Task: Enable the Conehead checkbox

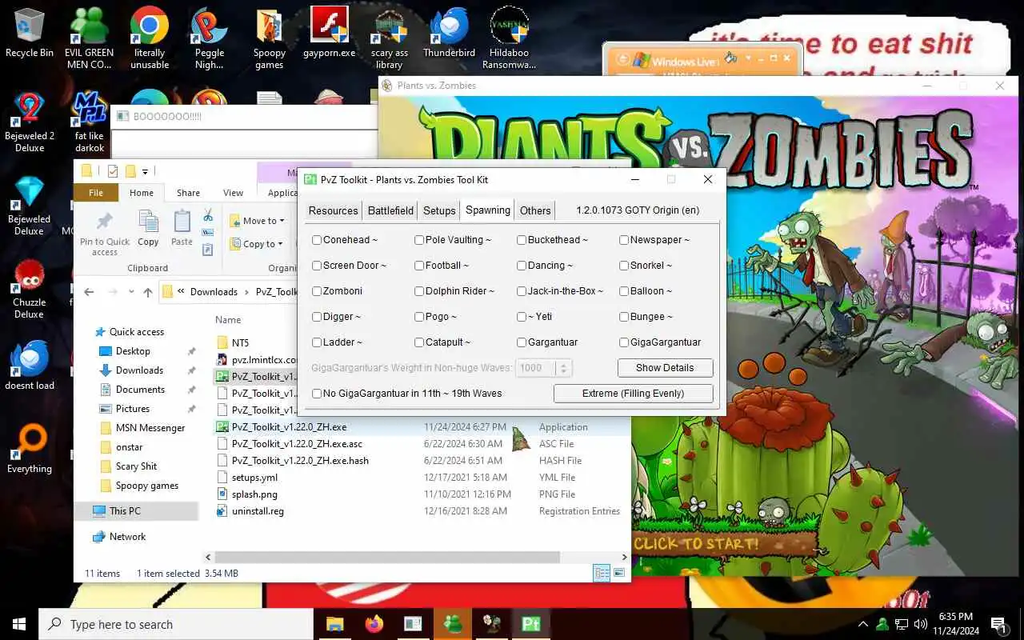Action: click(x=317, y=240)
